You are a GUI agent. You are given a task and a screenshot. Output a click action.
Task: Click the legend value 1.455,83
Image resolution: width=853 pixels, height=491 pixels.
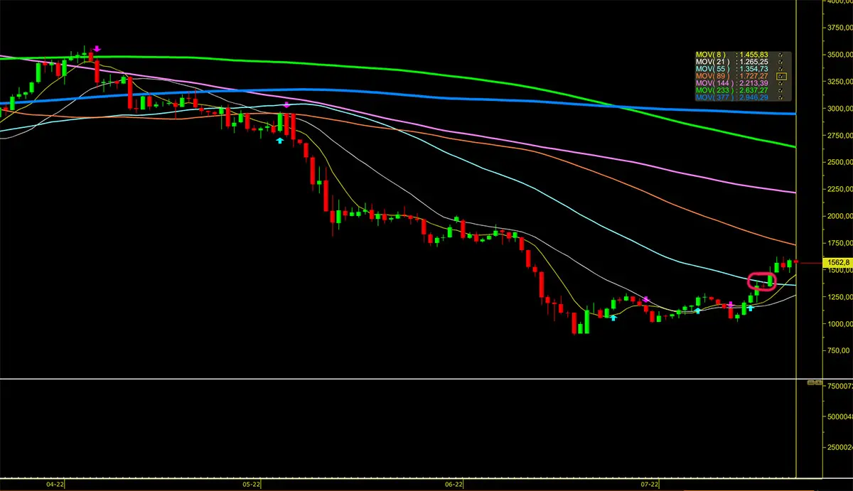754,55
